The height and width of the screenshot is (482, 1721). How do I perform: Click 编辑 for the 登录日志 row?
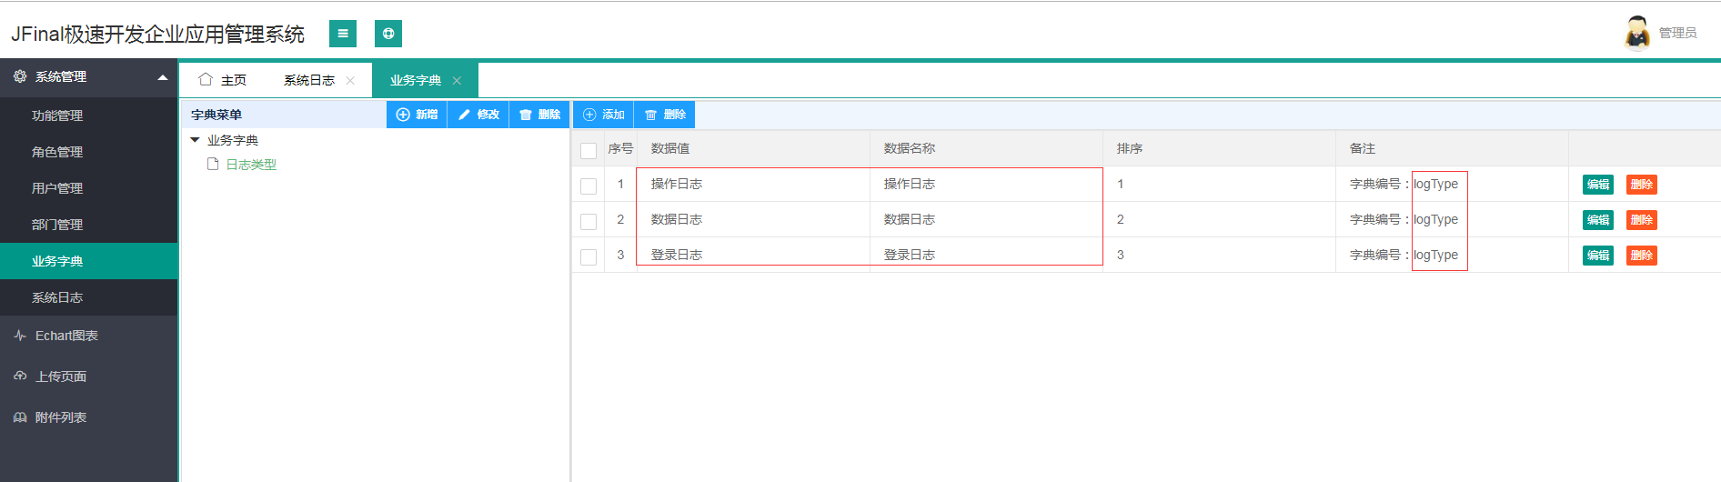click(1597, 256)
